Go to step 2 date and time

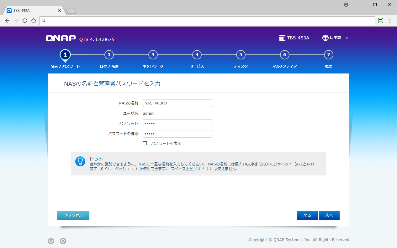click(x=109, y=55)
